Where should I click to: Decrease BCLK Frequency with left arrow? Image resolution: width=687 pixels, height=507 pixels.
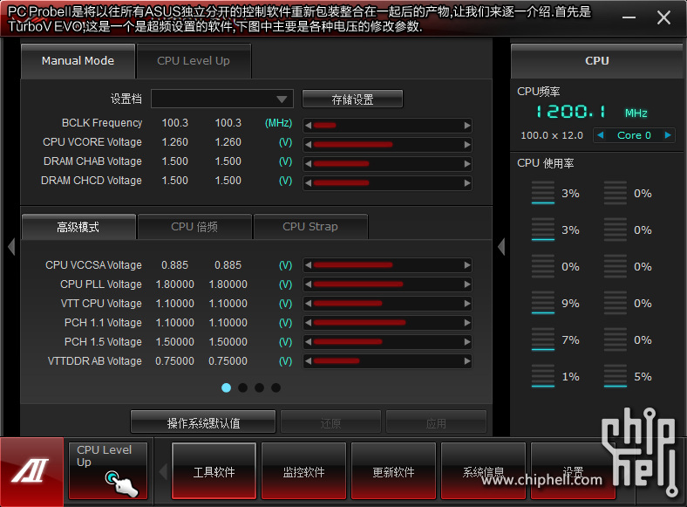click(308, 126)
